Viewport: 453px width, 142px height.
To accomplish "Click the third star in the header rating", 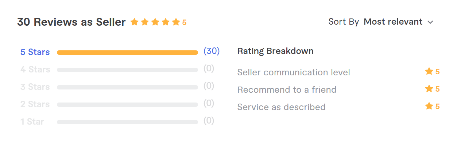I will 155,22.
